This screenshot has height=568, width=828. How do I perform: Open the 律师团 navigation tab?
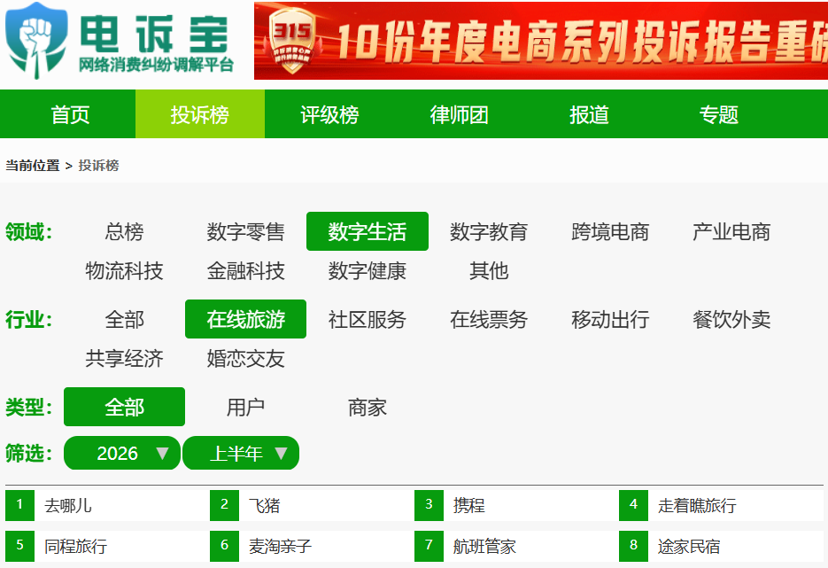[x=459, y=114]
